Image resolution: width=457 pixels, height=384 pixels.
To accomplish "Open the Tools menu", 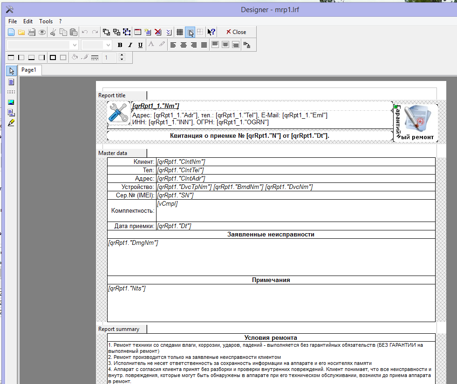I will [x=46, y=21].
